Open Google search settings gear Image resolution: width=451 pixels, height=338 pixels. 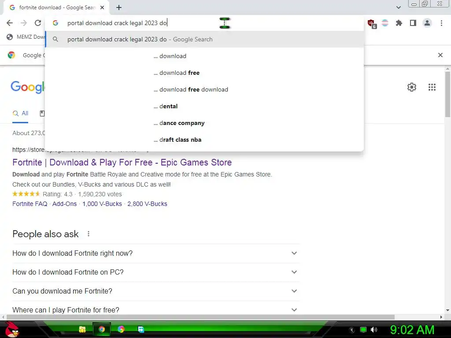(412, 87)
